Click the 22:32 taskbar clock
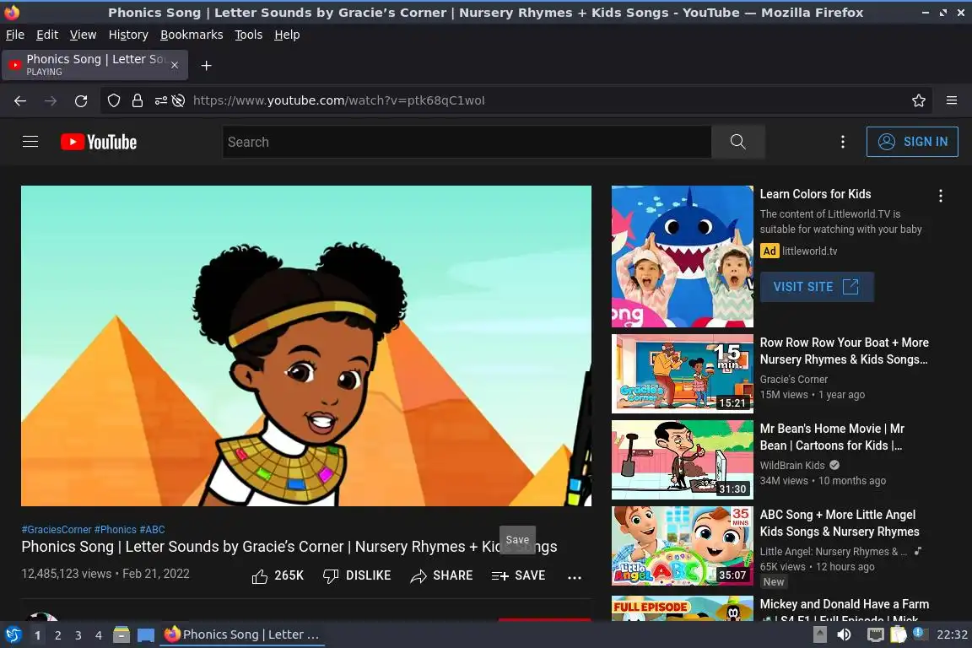This screenshot has width=972, height=648. 952,635
